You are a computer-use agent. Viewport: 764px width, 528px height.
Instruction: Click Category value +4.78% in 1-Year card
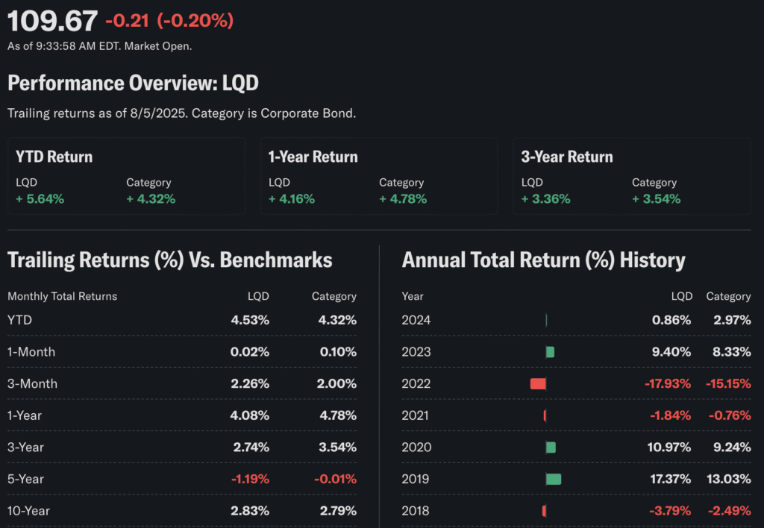coord(403,198)
